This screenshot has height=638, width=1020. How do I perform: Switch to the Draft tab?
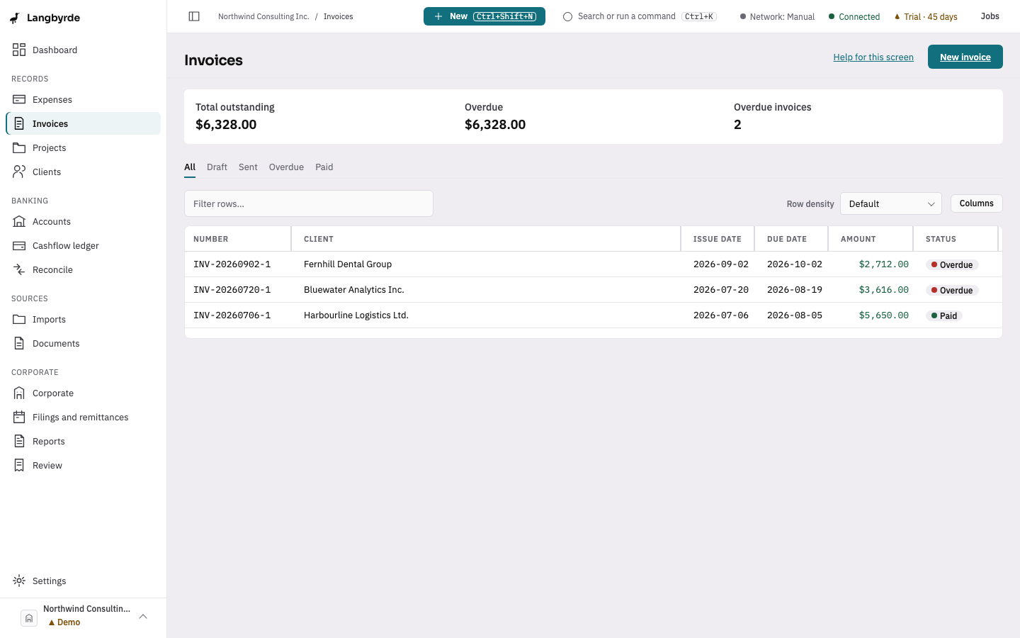tap(217, 167)
